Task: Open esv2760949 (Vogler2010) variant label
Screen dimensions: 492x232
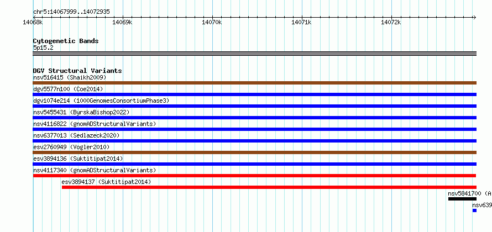Action: click(71, 147)
